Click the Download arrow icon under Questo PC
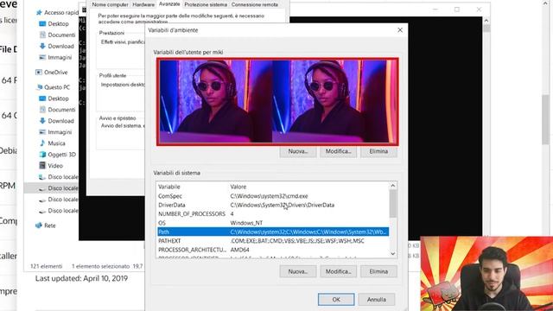Image resolution: width=553 pixels, height=311 pixels. [x=42, y=121]
